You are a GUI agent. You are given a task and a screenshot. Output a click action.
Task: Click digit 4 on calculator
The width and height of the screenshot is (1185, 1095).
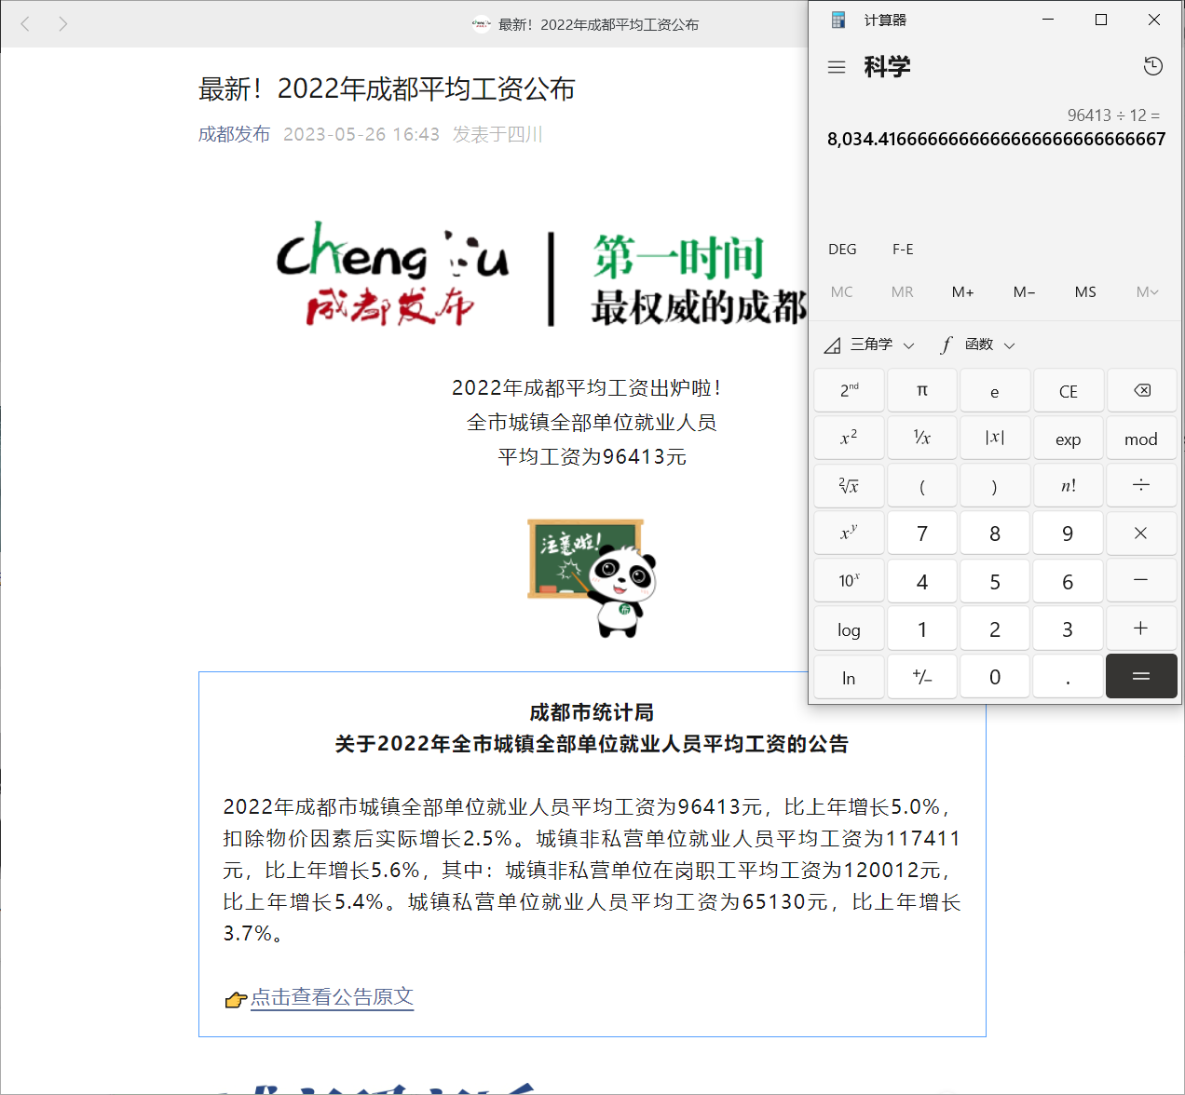click(922, 581)
